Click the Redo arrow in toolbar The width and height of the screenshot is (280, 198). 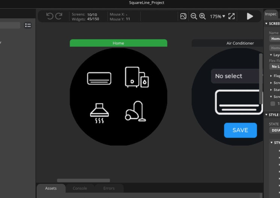point(59,16)
